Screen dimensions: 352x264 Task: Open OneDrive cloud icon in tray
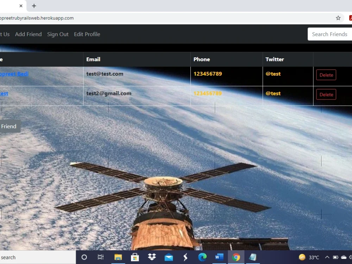coord(344,257)
